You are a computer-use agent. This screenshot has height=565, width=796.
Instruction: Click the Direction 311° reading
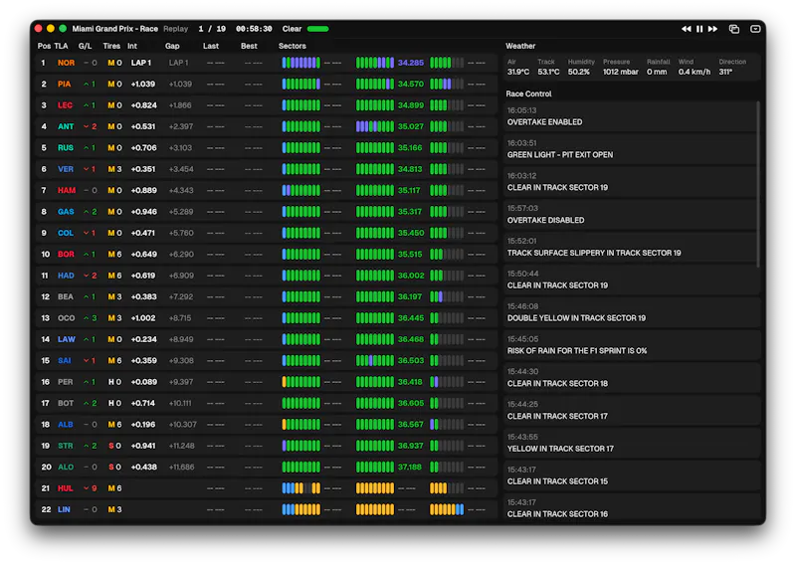click(x=725, y=72)
